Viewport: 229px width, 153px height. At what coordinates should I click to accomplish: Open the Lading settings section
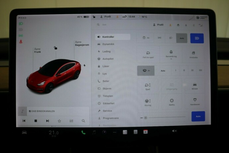tap(106, 52)
